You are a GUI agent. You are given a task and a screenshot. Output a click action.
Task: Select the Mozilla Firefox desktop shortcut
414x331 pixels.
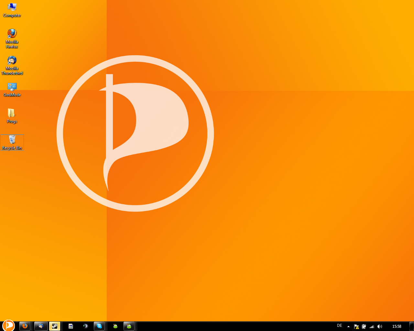point(12,38)
